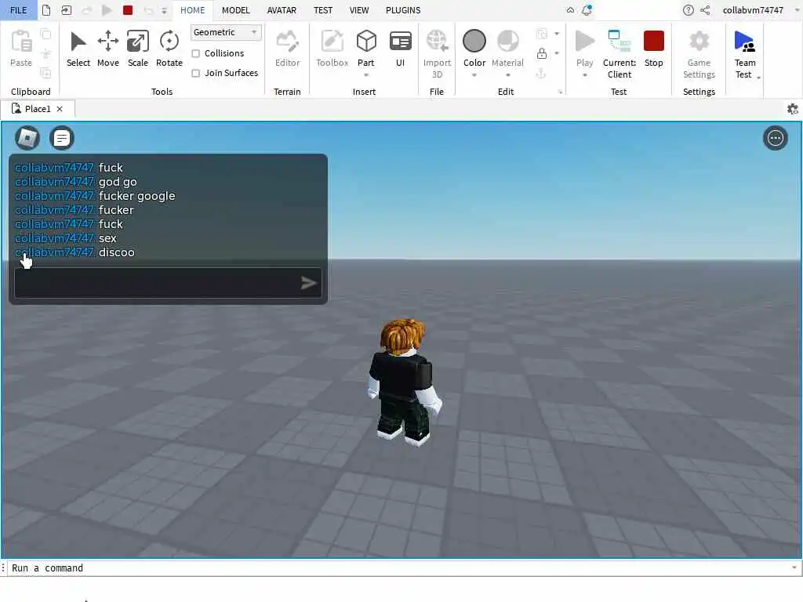Enable the Collisions checkbox

tap(195, 53)
